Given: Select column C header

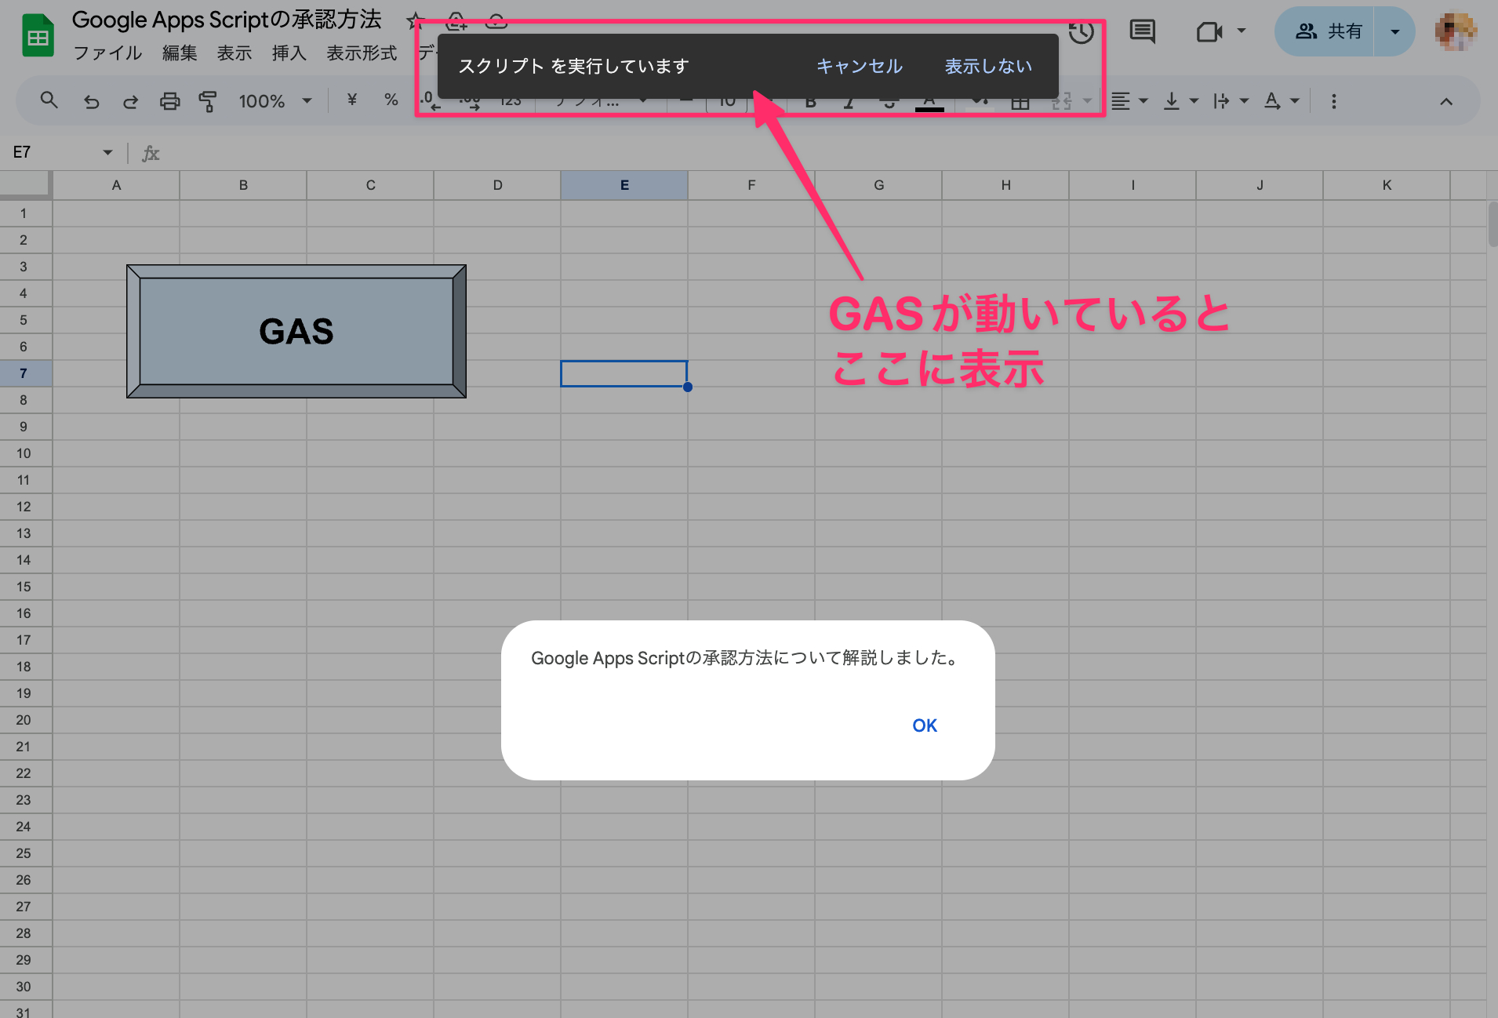Looking at the screenshot, I should coord(370,185).
